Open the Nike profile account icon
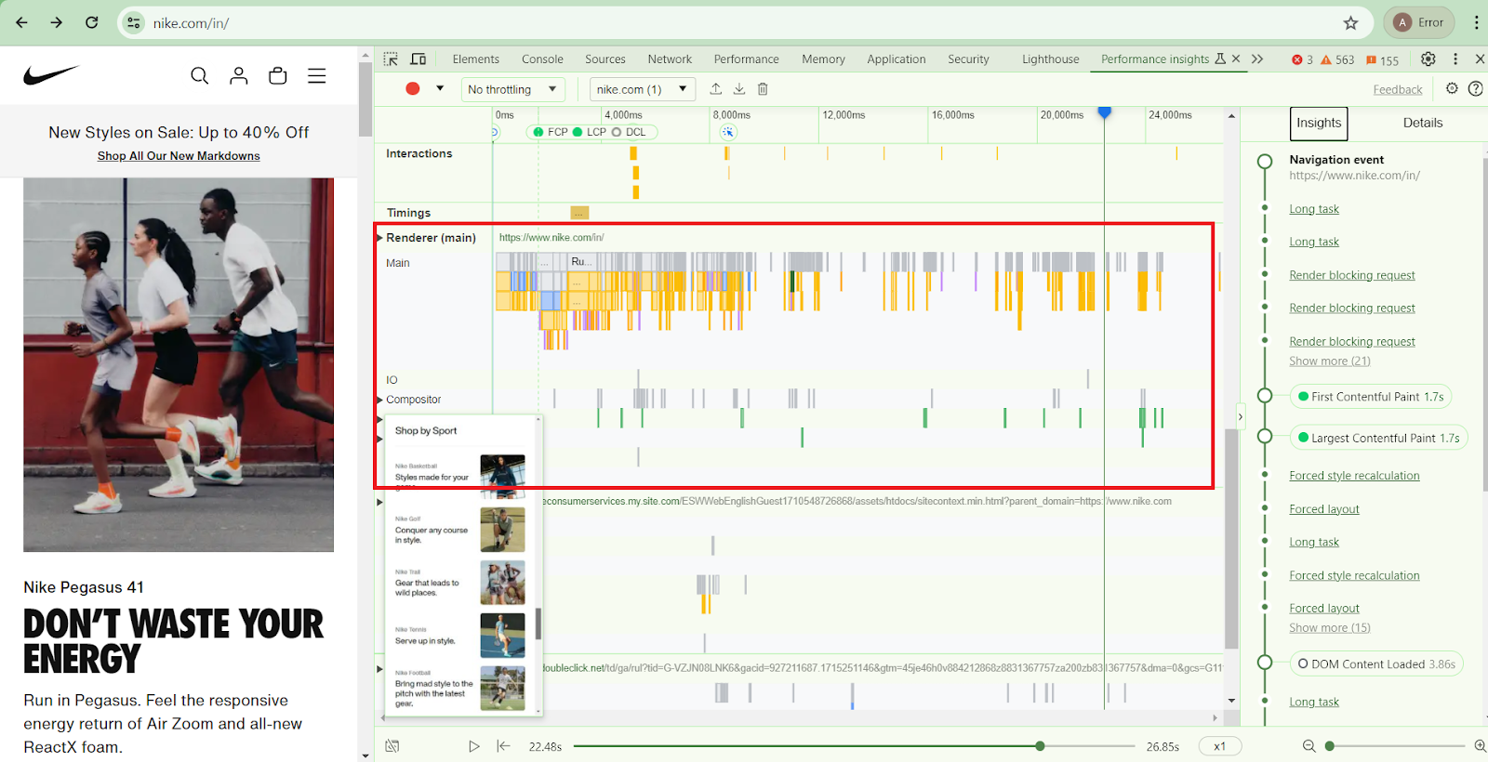Image resolution: width=1488 pixels, height=762 pixels. point(239,75)
